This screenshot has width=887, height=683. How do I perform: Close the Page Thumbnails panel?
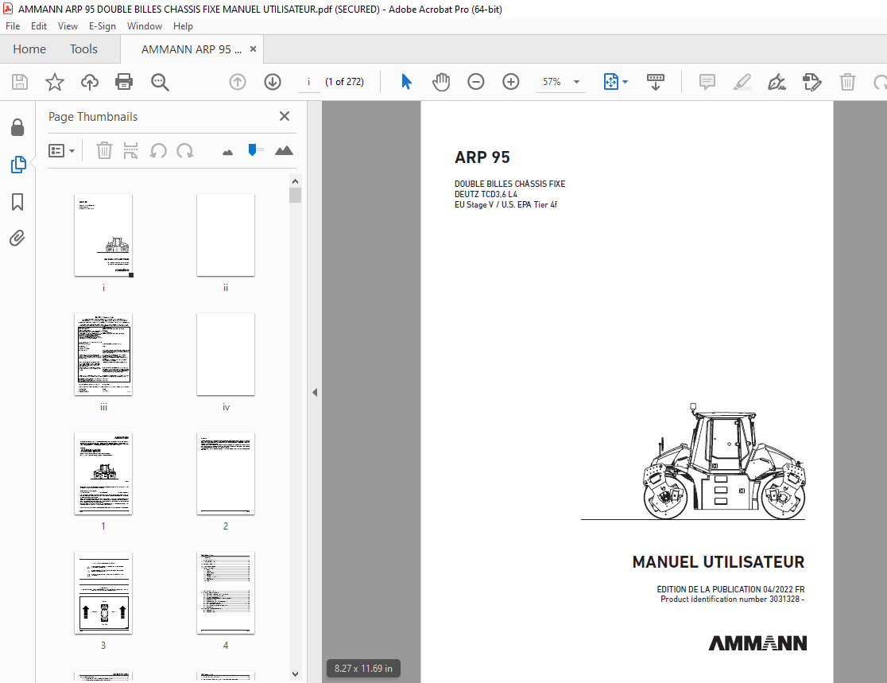[x=285, y=116]
